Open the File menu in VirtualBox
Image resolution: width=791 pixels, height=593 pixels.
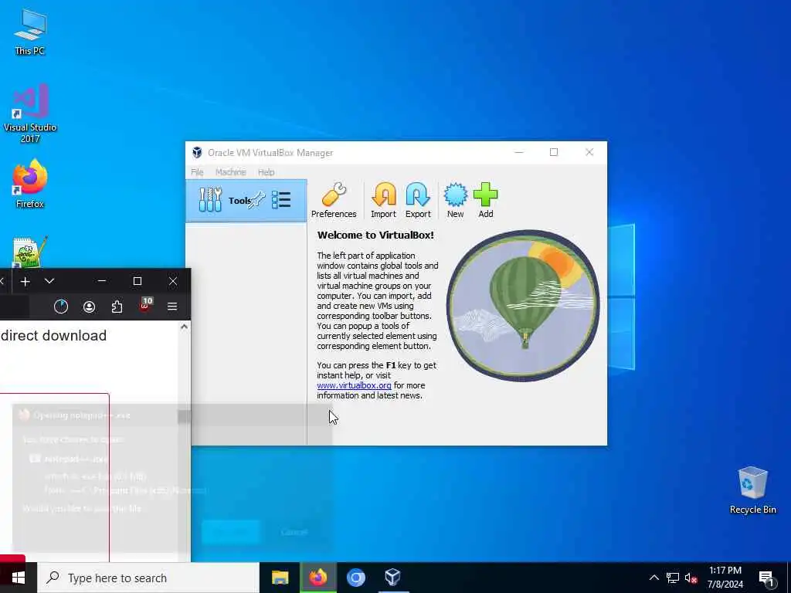tap(197, 172)
